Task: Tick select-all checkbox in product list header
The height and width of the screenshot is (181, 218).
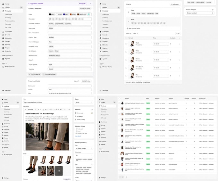Action: [120, 98]
